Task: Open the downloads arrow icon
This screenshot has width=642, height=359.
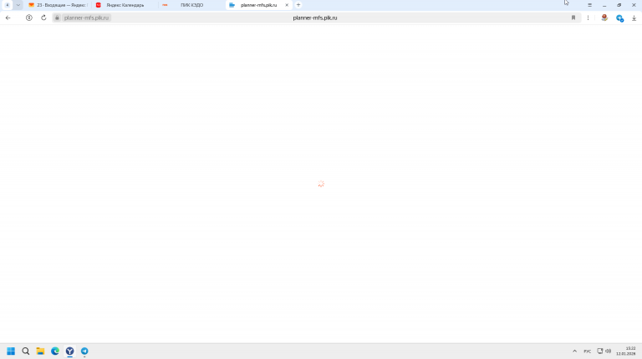Action: 634,18
